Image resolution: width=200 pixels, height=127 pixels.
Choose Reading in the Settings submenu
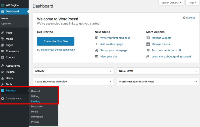point(36,101)
